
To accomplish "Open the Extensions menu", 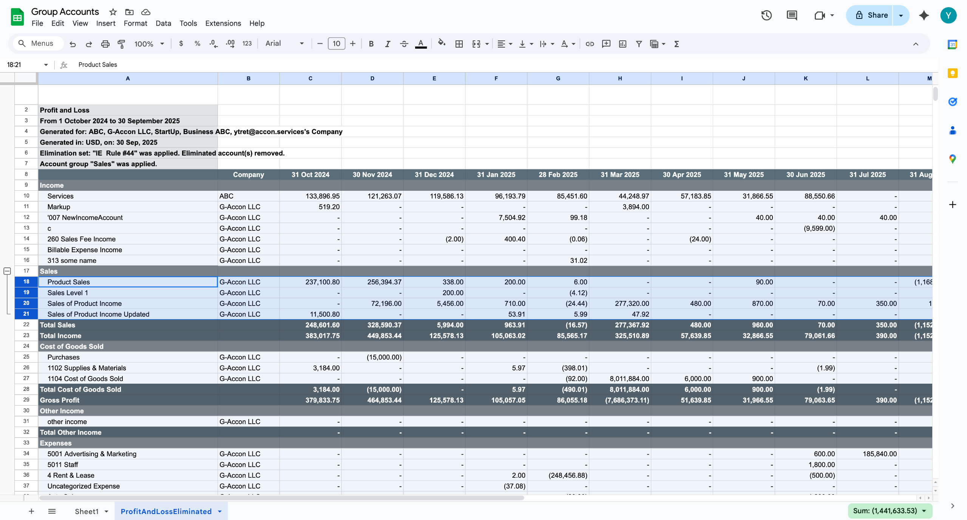I will pos(223,23).
